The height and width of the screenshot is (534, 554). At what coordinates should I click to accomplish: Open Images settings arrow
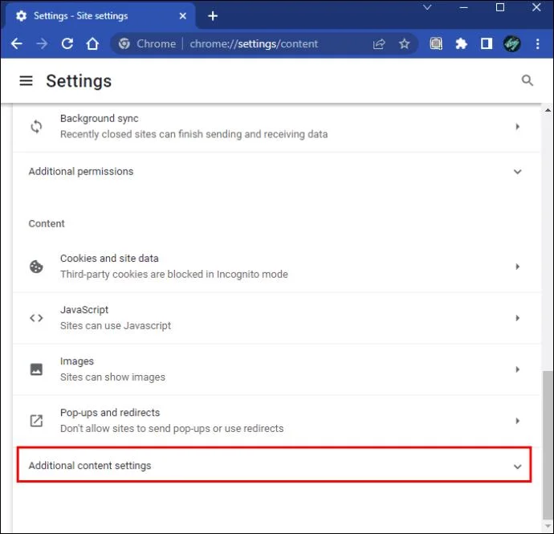(517, 369)
